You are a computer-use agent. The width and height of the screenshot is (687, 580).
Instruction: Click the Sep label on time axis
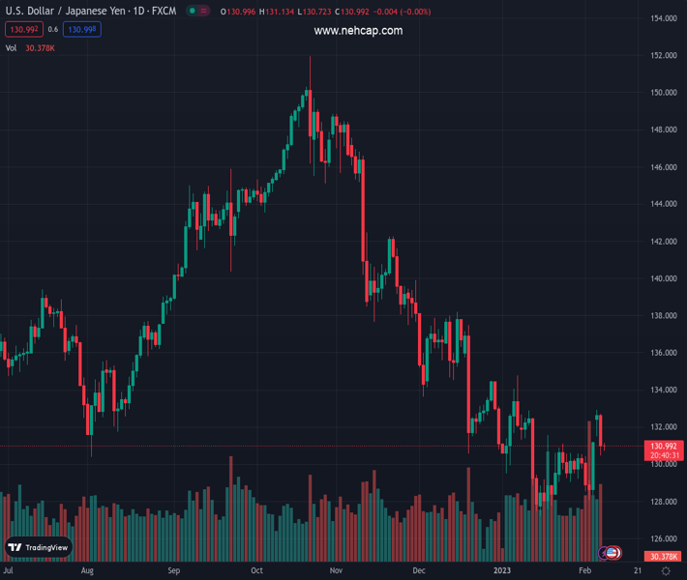[x=174, y=570]
